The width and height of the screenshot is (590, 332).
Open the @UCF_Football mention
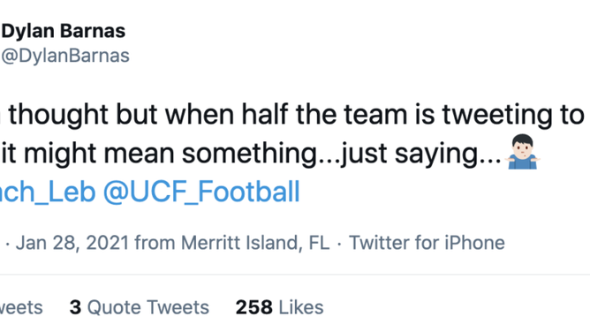(x=201, y=192)
